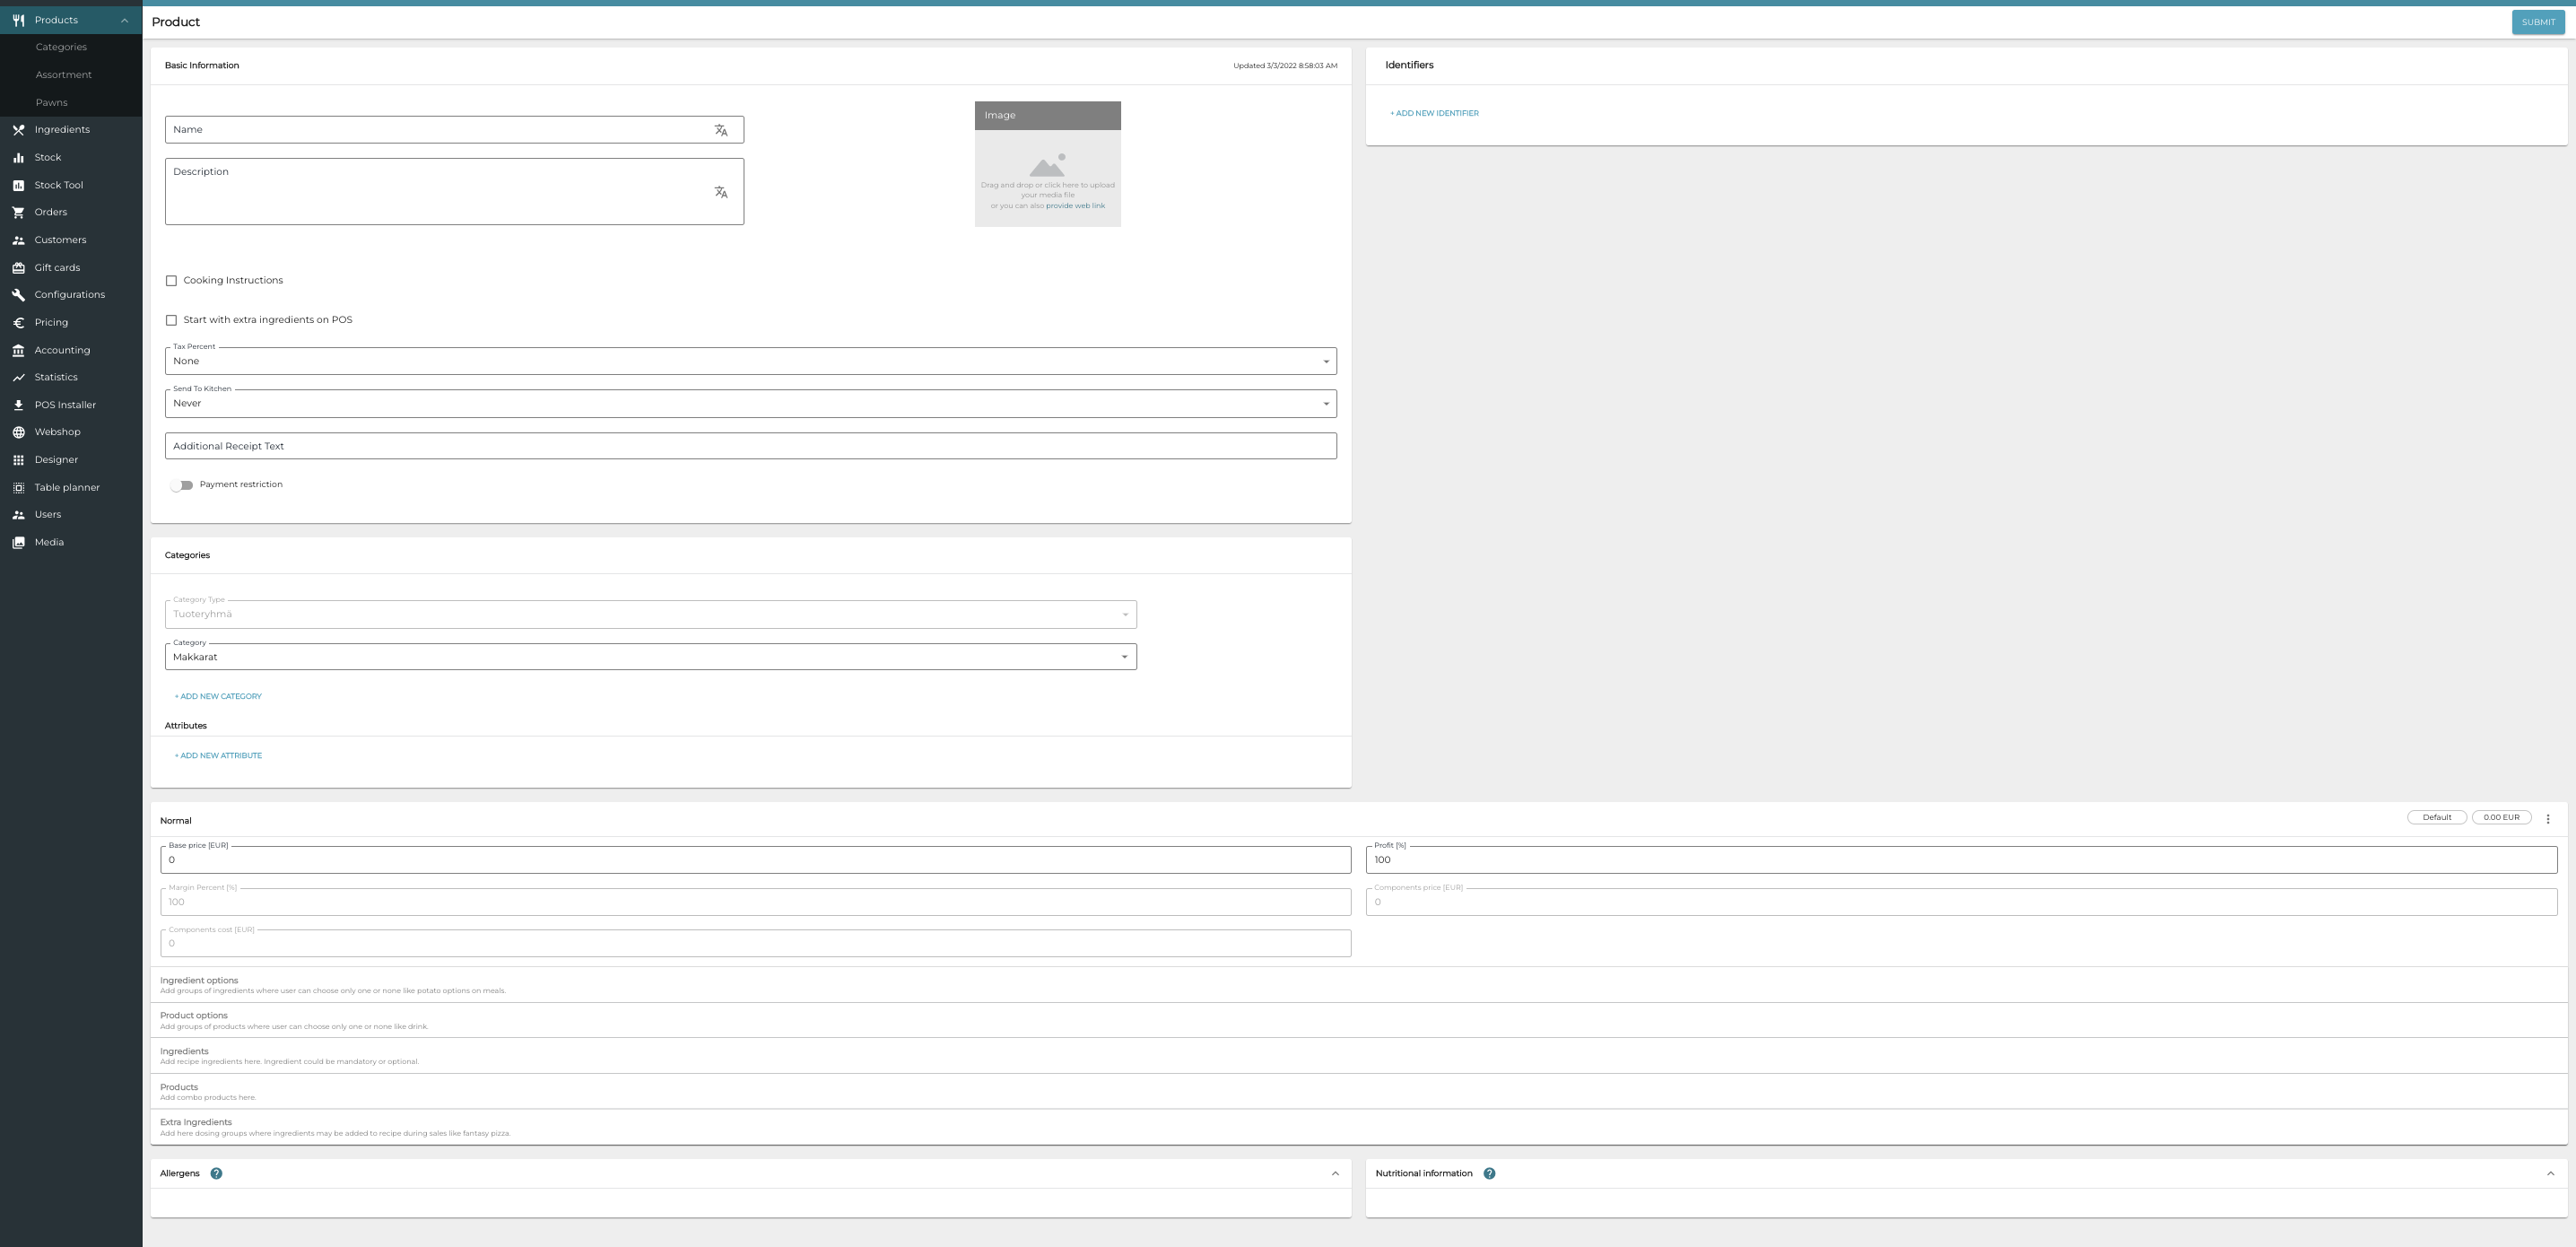Screen dimensions: 2576x1247
Task: Click Add New Identifier link
Action: click(1433, 113)
